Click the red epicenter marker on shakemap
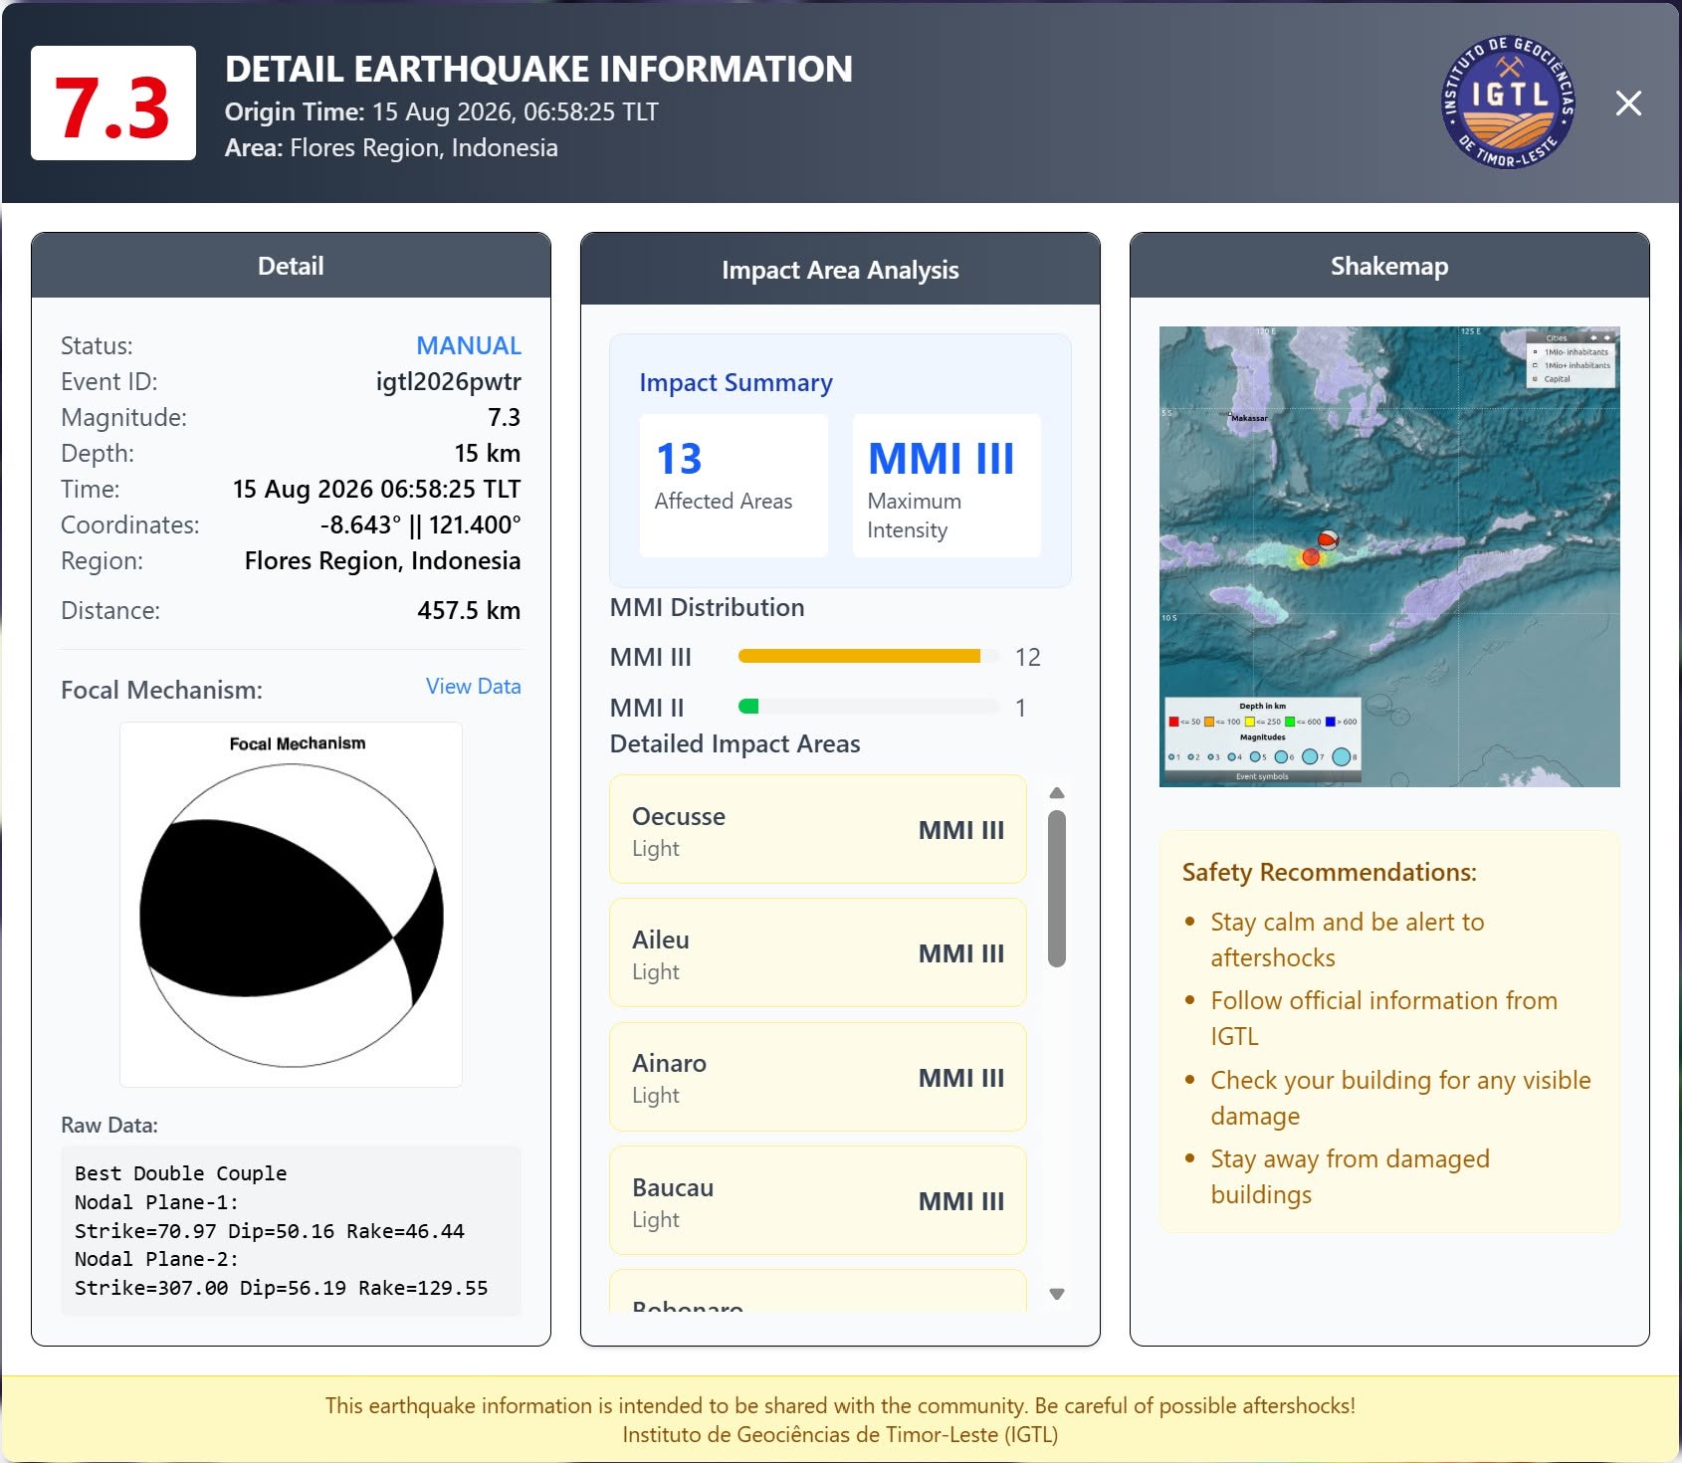 point(1311,557)
